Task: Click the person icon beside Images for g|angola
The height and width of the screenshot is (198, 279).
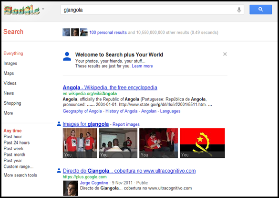Action: [59, 123]
